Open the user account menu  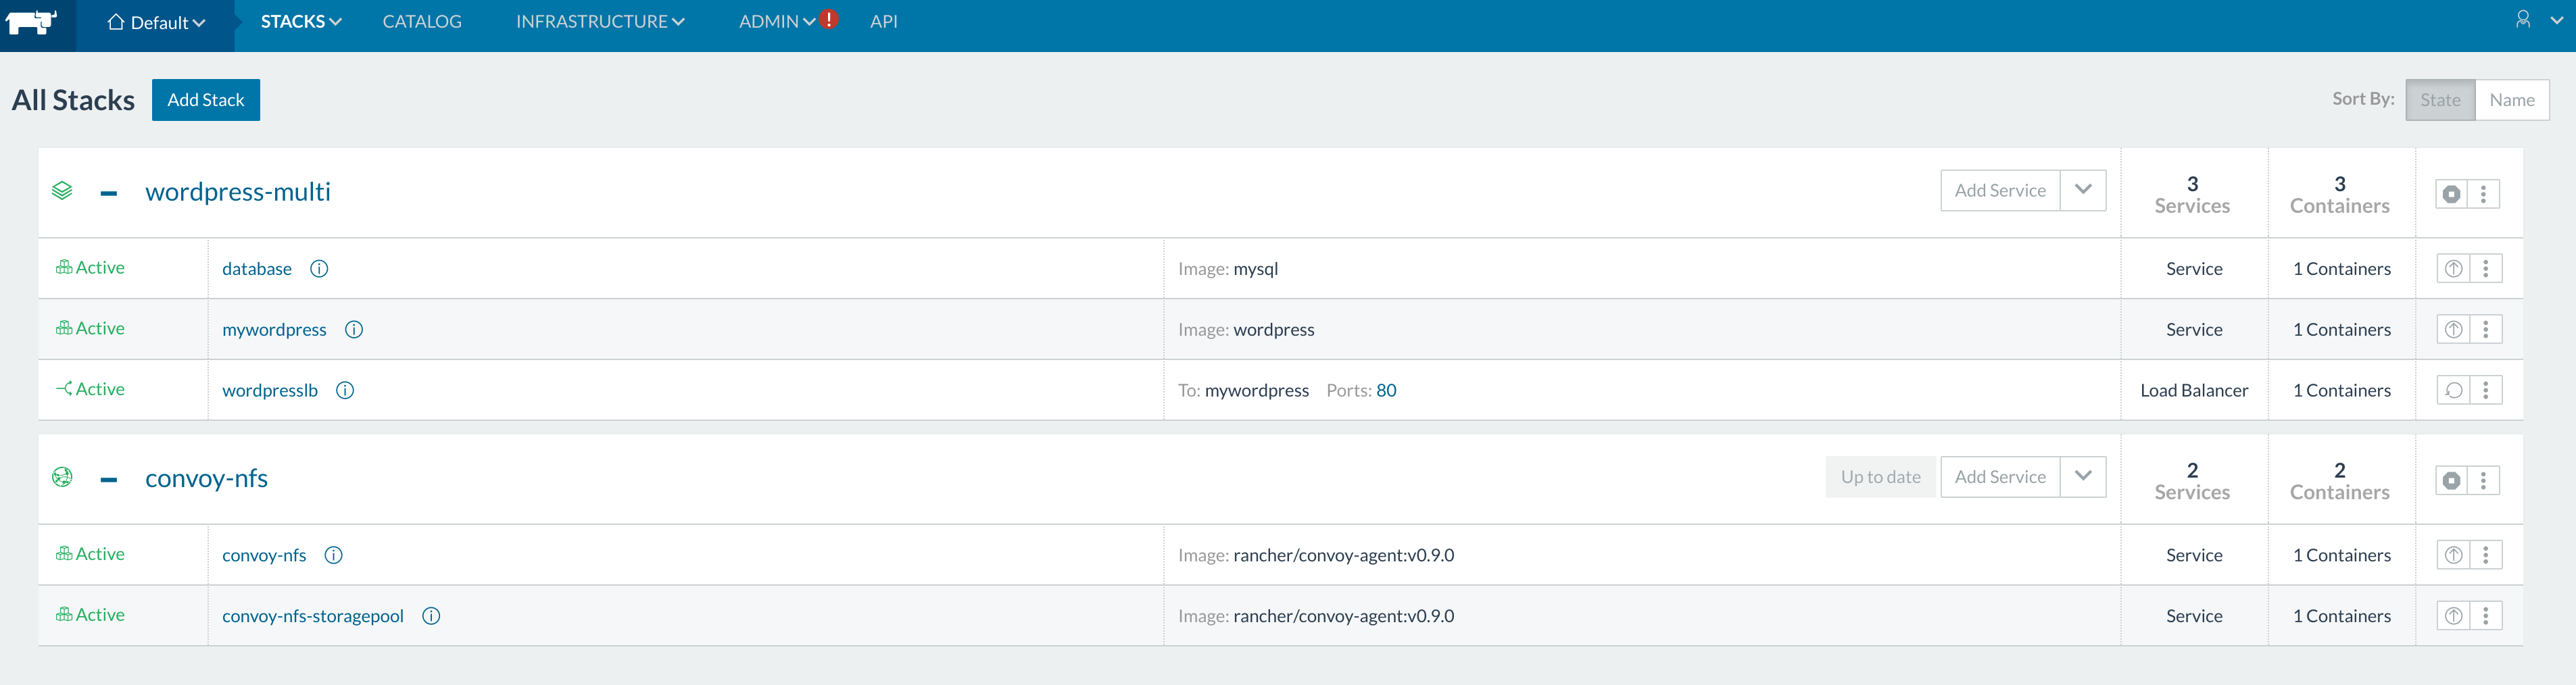point(2535,20)
